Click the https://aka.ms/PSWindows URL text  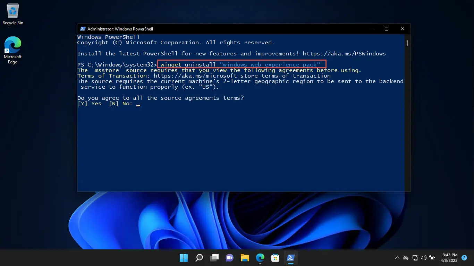tap(344, 54)
